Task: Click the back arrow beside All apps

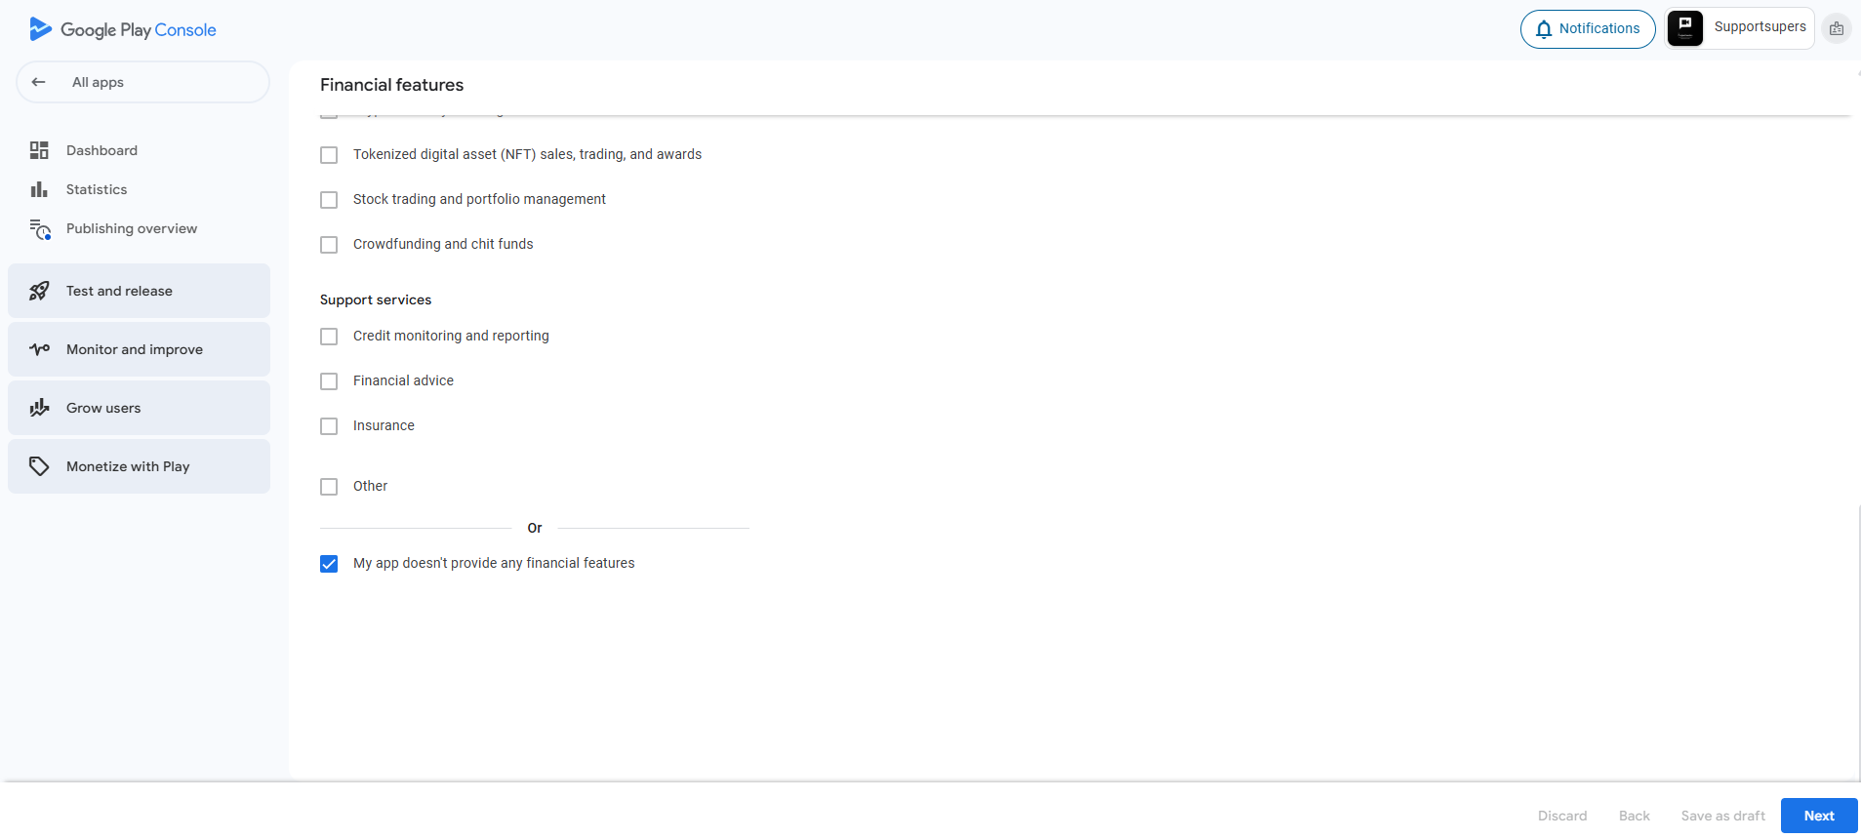Action: tap(39, 82)
